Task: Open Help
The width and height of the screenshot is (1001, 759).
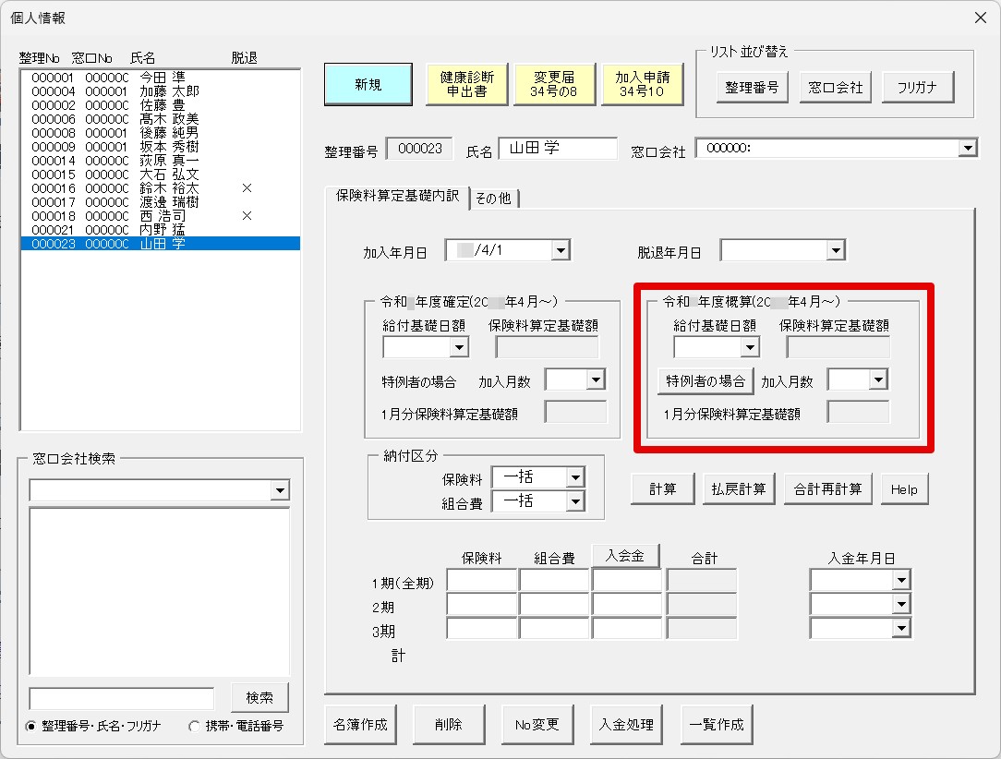Action: [904, 489]
